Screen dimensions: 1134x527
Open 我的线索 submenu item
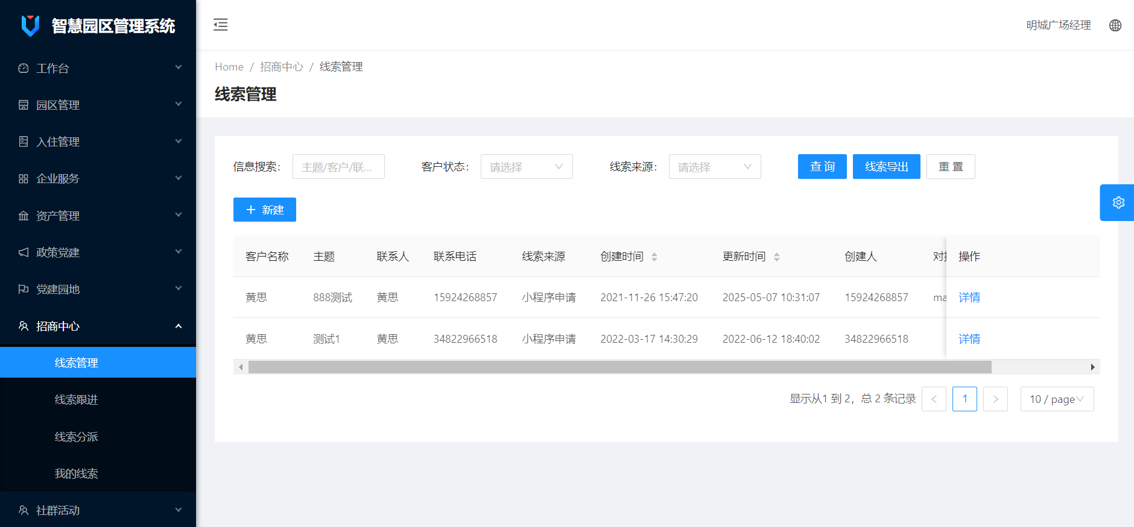coord(77,473)
